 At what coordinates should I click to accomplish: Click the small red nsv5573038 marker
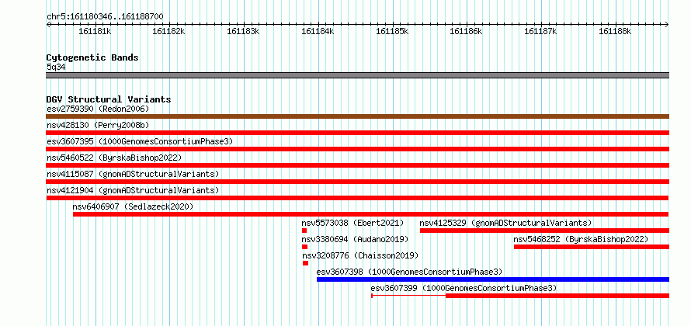(304, 231)
